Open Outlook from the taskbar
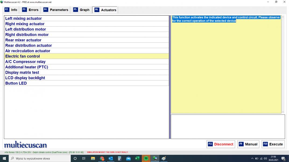Screen dimensions: 289x162 point(111,158)
